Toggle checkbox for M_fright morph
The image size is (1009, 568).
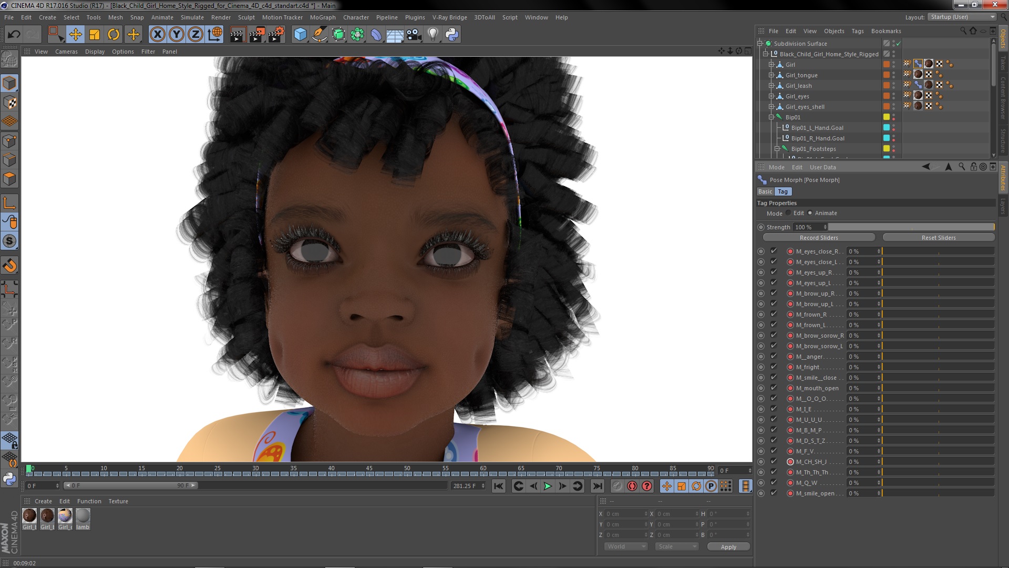tap(774, 367)
